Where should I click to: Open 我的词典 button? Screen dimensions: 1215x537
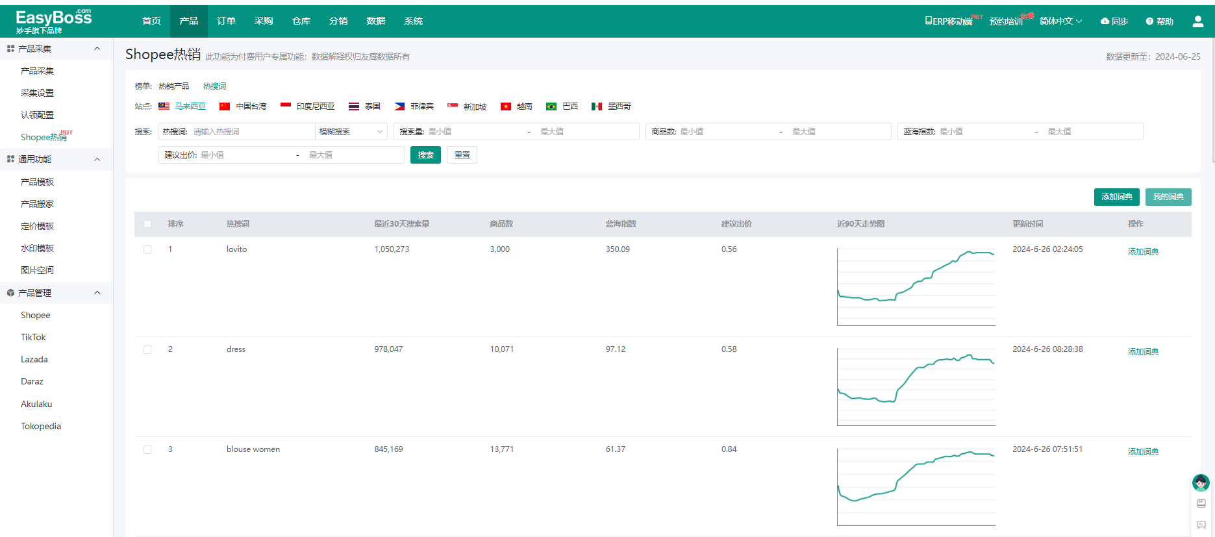click(x=1168, y=197)
